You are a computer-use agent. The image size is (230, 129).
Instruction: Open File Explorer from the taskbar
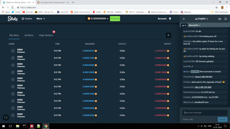point(18,126)
